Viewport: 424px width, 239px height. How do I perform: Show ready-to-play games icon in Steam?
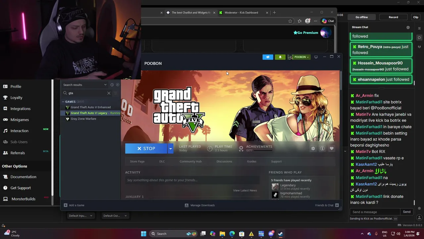[118, 85]
